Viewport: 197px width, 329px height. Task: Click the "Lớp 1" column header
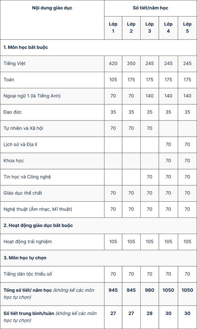tap(113, 28)
